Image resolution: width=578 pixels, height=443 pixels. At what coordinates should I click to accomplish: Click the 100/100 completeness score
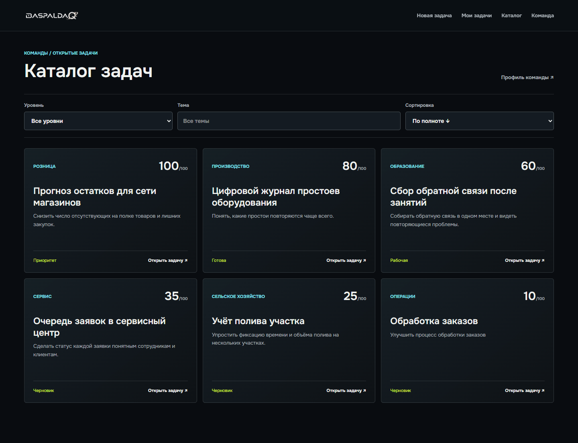(173, 166)
